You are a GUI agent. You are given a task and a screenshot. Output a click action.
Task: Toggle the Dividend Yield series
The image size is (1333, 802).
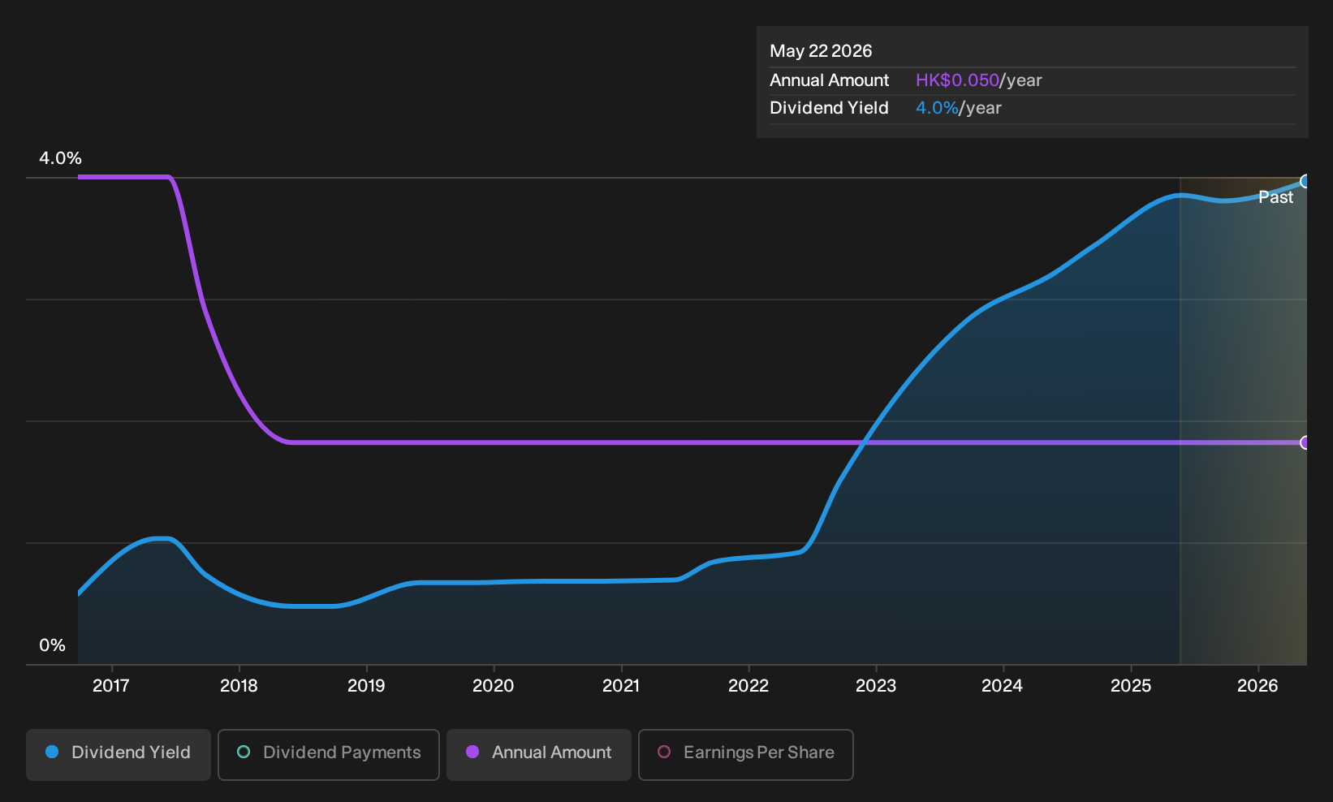click(119, 755)
